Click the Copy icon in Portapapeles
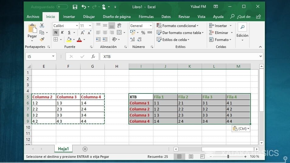 pyautogui.click(x=42, y=32)
